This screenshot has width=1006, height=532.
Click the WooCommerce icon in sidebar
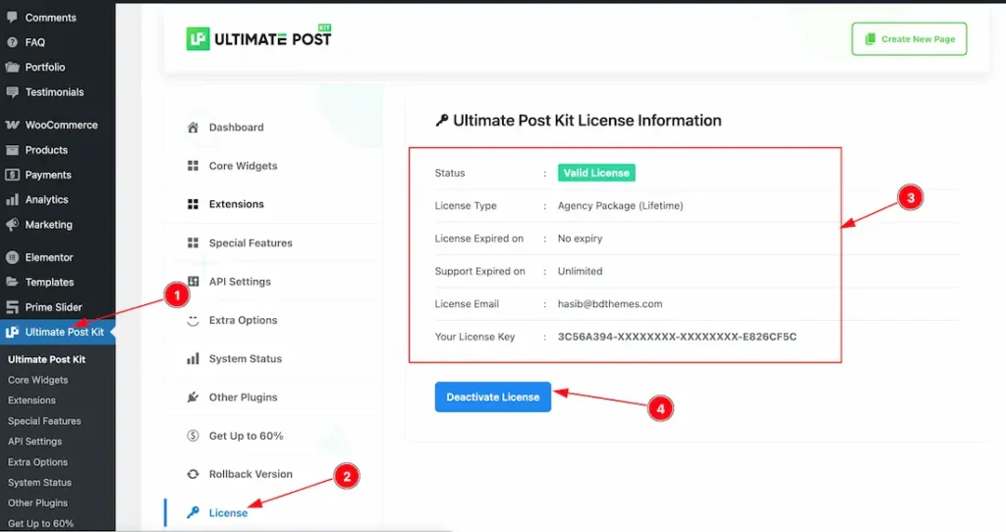(12, 125)
